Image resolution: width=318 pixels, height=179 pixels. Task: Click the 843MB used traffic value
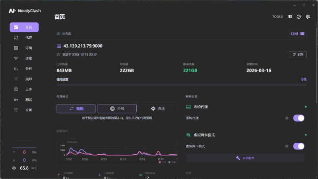coord(64,70)
